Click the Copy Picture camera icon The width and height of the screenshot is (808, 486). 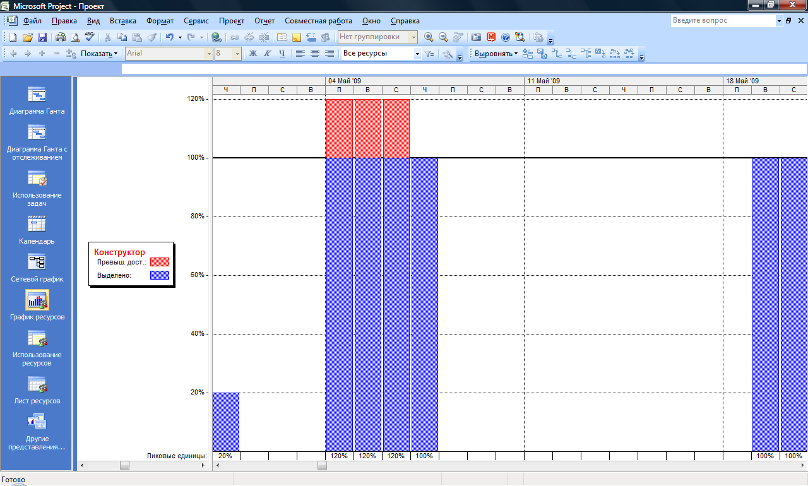tap(477, 37)
